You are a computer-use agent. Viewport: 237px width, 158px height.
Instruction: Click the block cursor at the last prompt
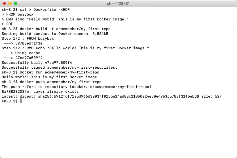(x=21, y=101)
